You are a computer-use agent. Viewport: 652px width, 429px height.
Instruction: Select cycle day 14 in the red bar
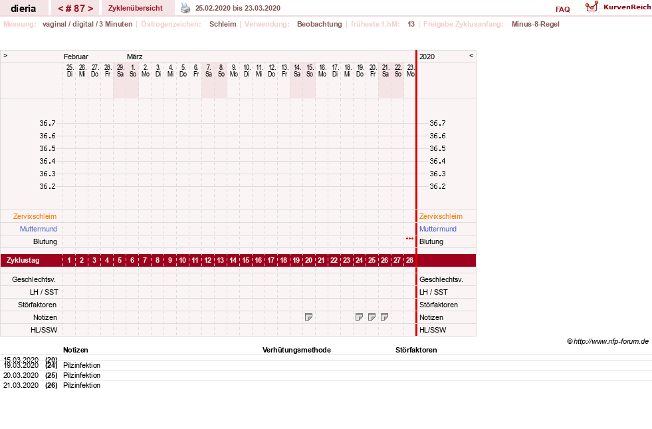(x=233, y=260)
